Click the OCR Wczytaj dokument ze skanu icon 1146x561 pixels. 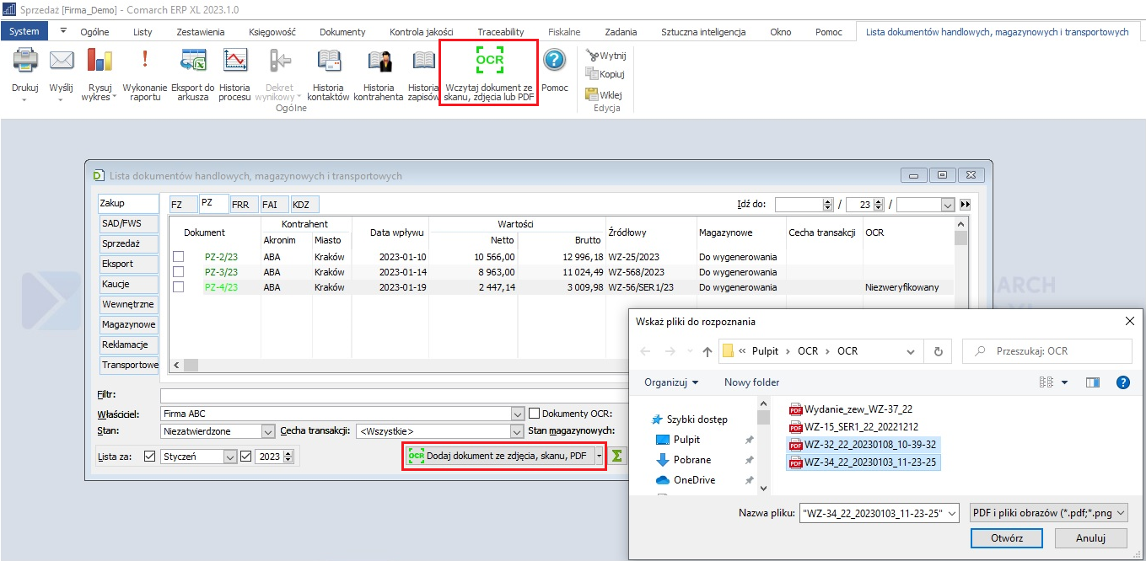pos(489,61)
